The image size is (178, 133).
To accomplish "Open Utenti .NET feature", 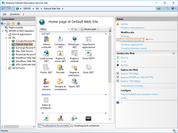I will 74,83.
